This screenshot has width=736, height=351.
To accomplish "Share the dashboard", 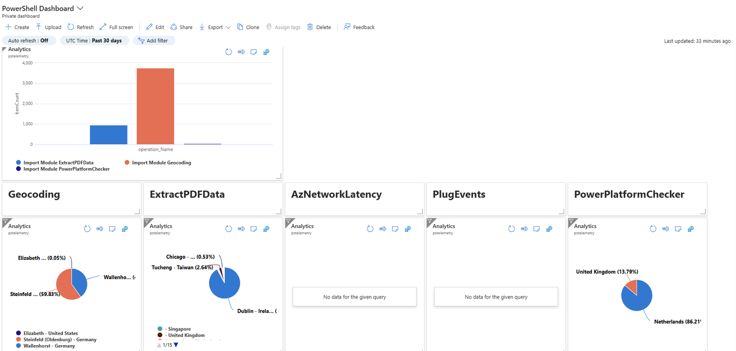I will 181,27.
